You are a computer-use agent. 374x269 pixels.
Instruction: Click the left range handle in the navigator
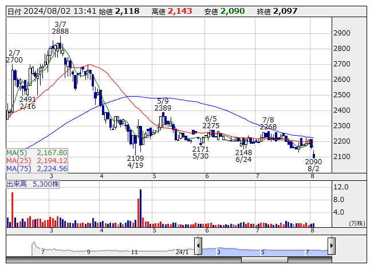198,247
